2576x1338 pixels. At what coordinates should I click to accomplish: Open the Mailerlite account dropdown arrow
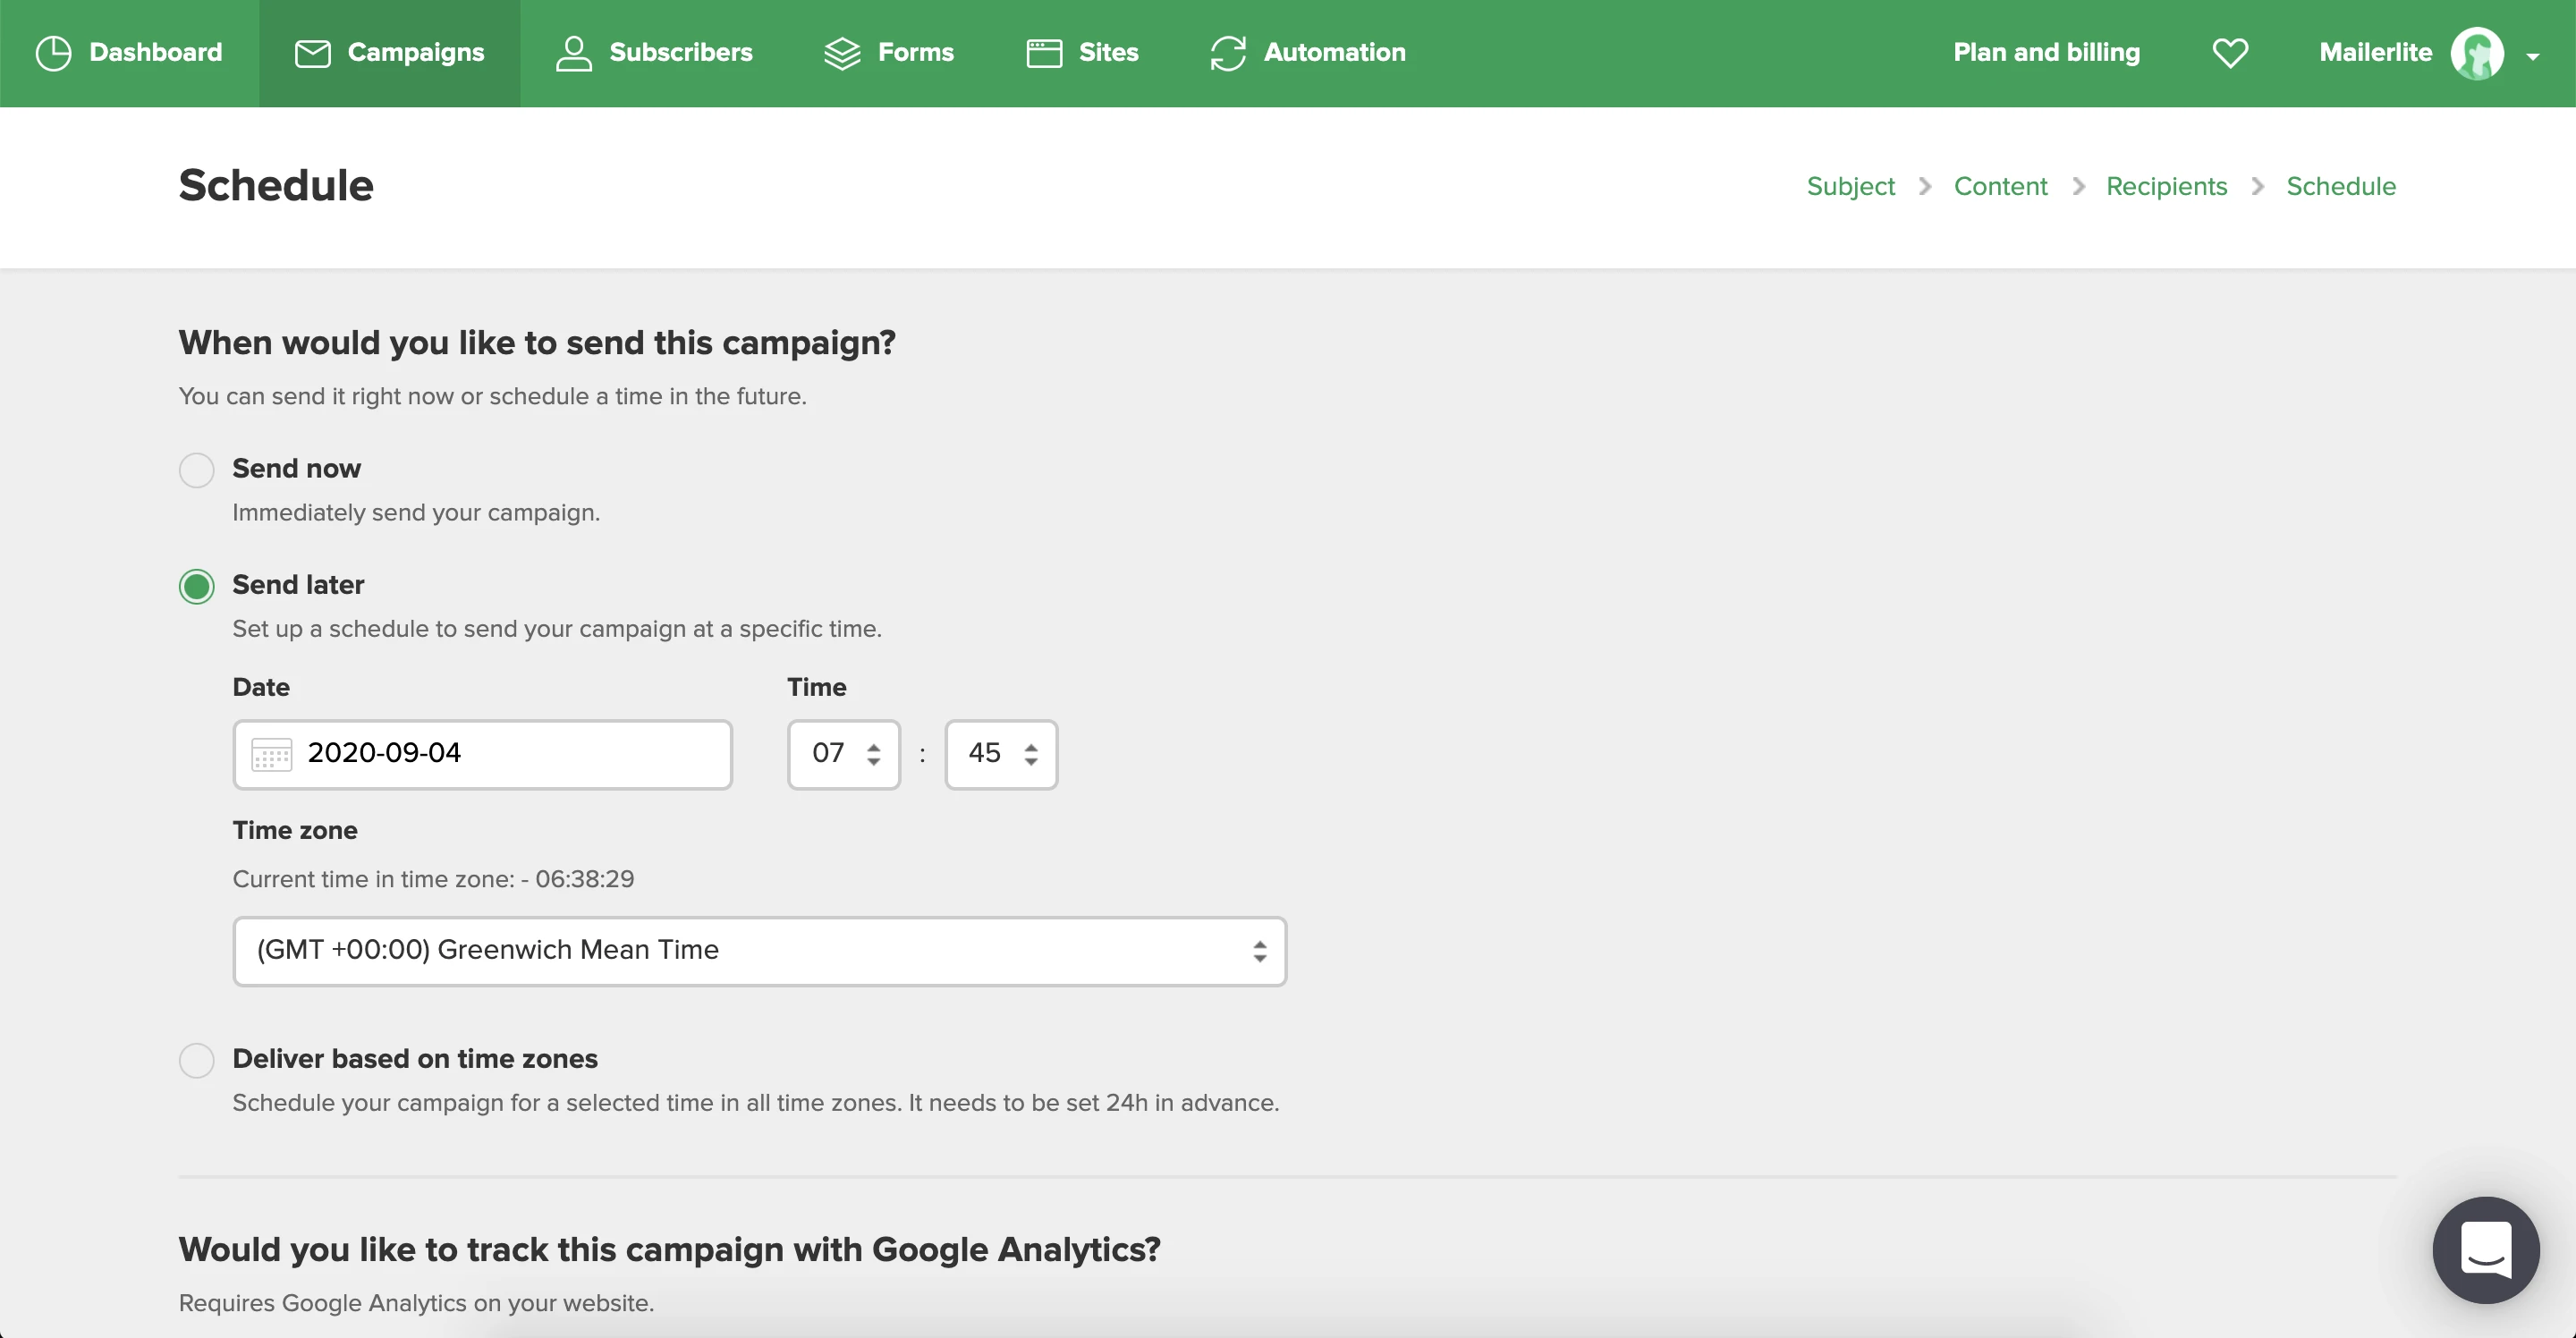click(x=2533, y=56)
